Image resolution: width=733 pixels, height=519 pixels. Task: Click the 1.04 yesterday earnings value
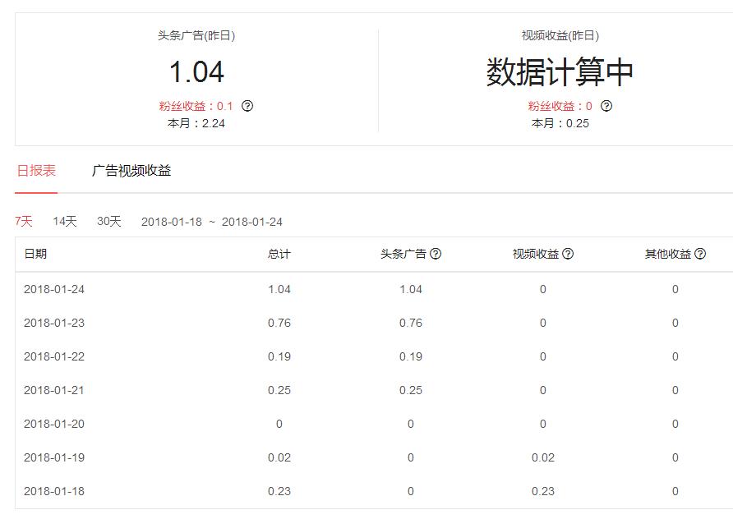[x=196, y=71]
